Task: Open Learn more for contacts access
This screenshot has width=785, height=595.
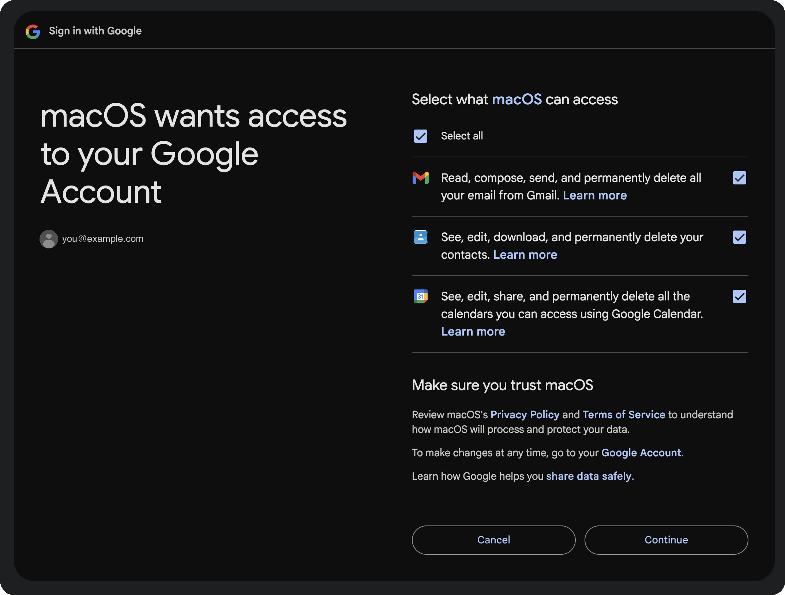Action: (525, 254)
